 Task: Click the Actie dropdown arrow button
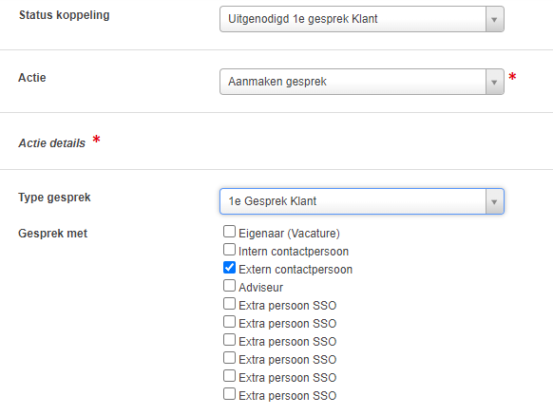(x=494, y=82)
